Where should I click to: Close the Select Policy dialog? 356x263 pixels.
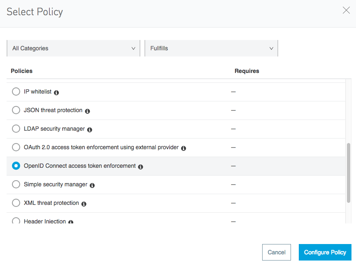(346, 11)
